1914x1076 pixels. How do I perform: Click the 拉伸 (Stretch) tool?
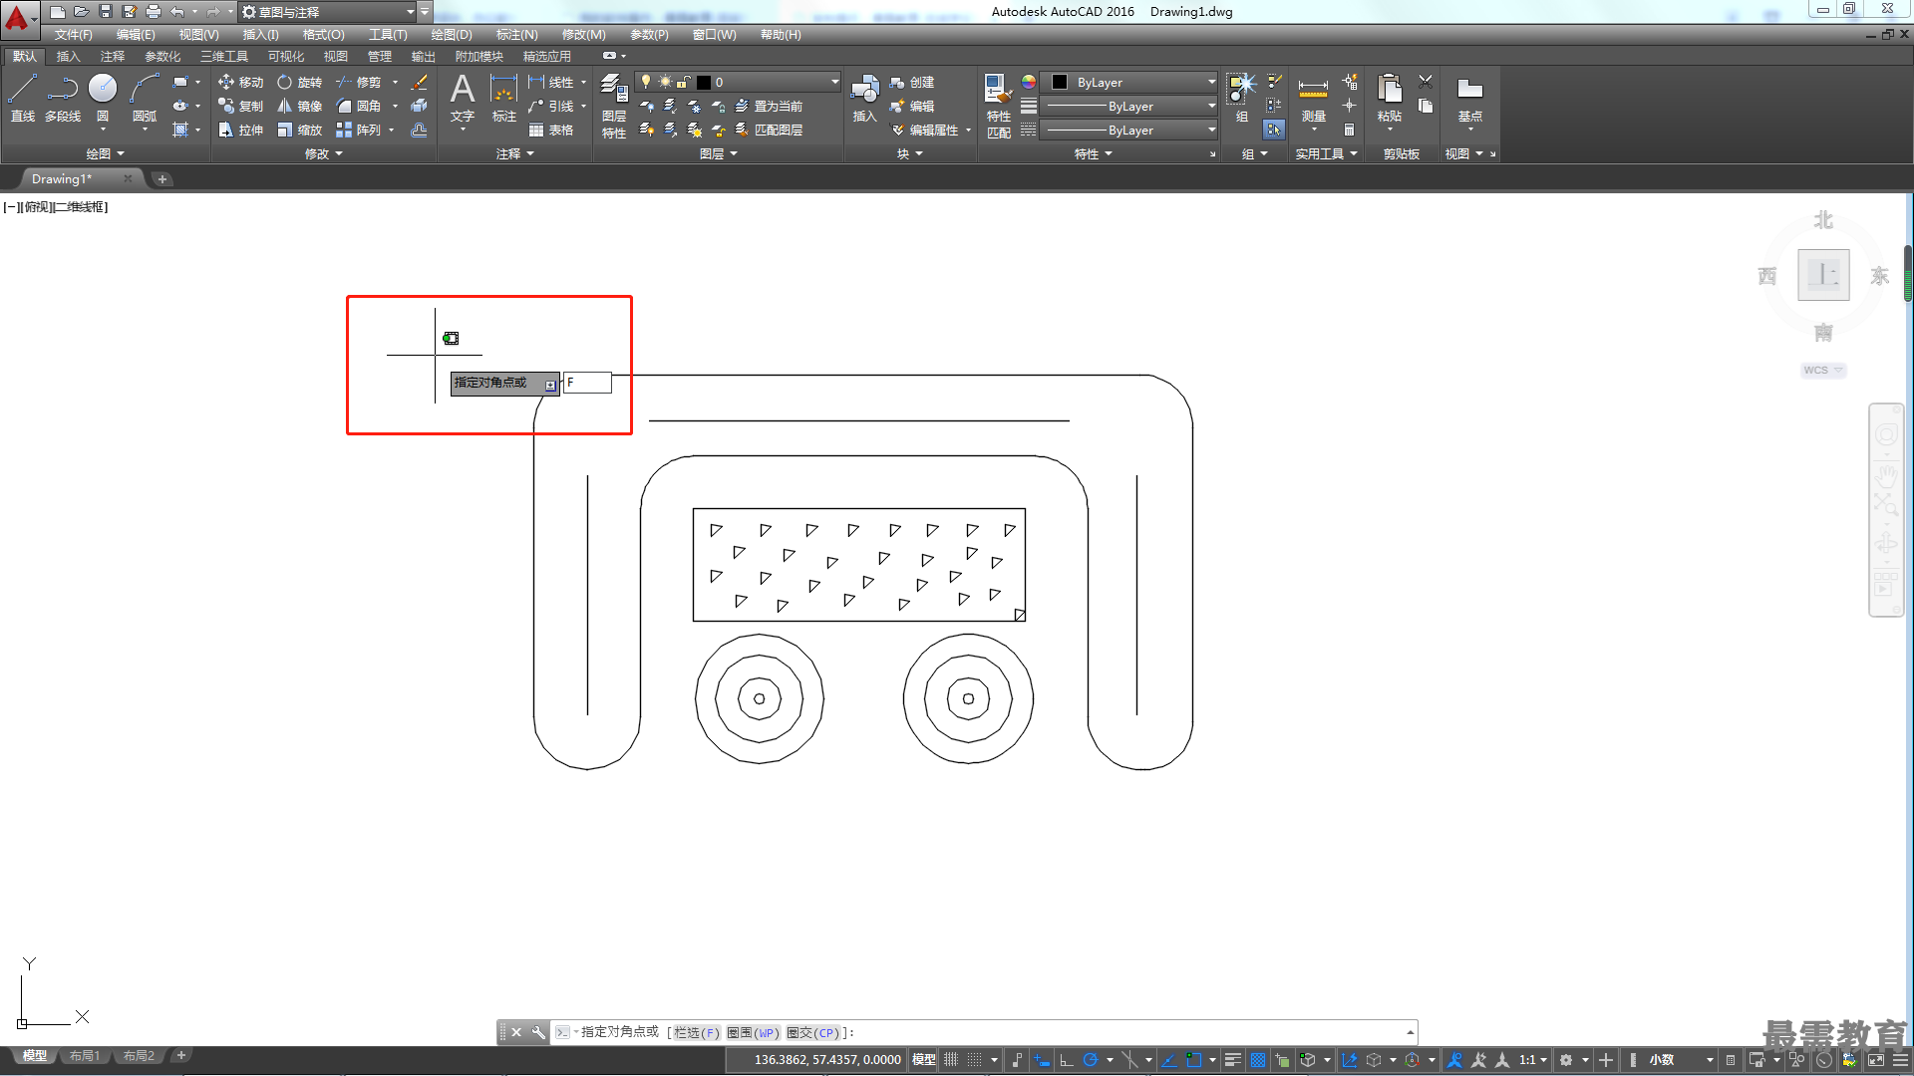coord(240,131)
